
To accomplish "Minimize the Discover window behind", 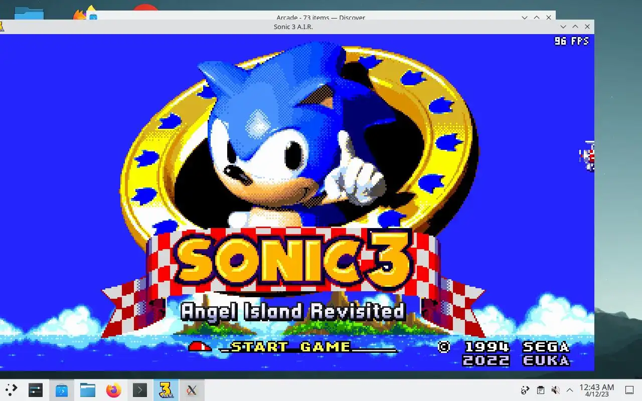I will click(x=525, y=17).
